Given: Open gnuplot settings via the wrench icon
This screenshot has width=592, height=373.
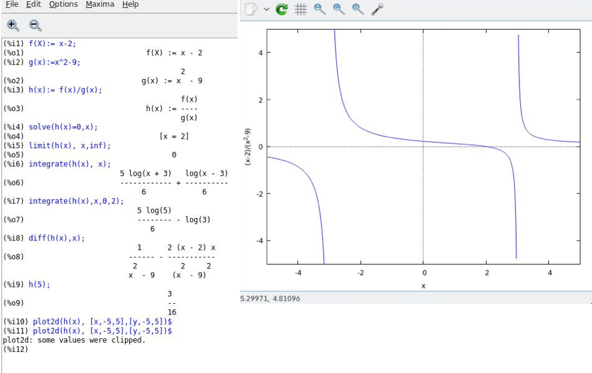Looking at the screenshot, I should [377, 9].
